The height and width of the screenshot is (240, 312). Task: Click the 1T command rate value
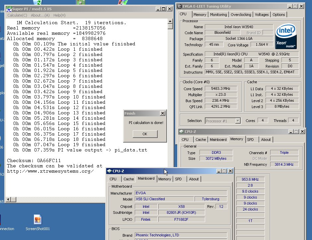click(250, 221)
